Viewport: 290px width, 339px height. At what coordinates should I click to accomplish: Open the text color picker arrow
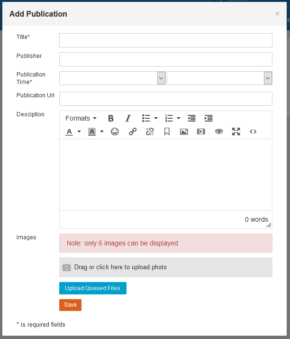[79, 132]
